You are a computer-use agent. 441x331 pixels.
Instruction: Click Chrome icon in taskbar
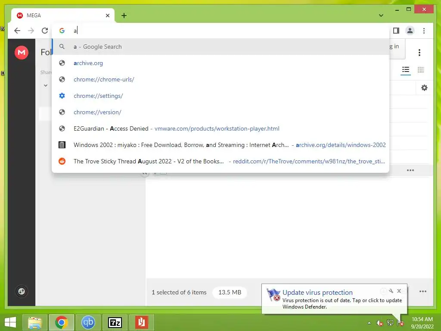tap(62, 322)
